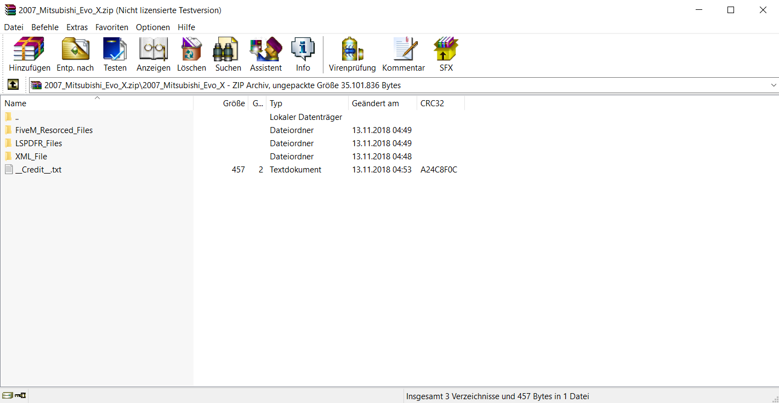Open the Extras menu
The width and height of the screenshot is (779, 403).
[77, 27]
